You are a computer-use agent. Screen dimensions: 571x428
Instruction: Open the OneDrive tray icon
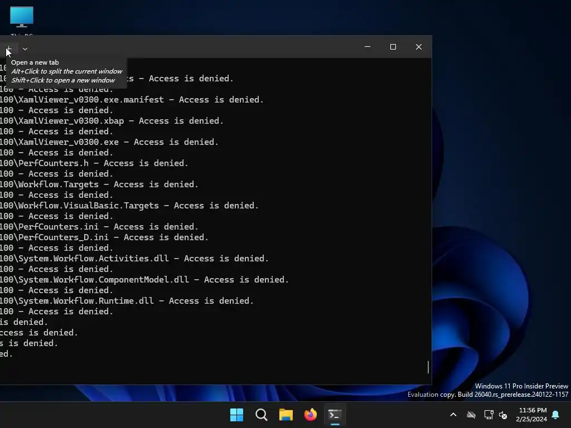[471, 415]
